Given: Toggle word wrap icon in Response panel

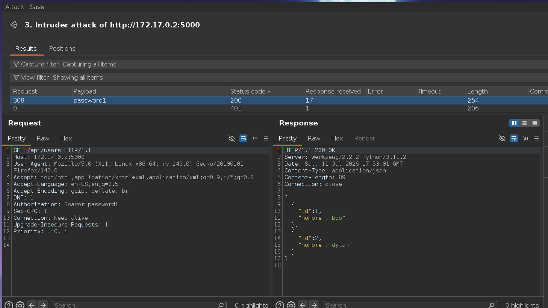Looking at the screenshot, I should [x=514, y=138].
